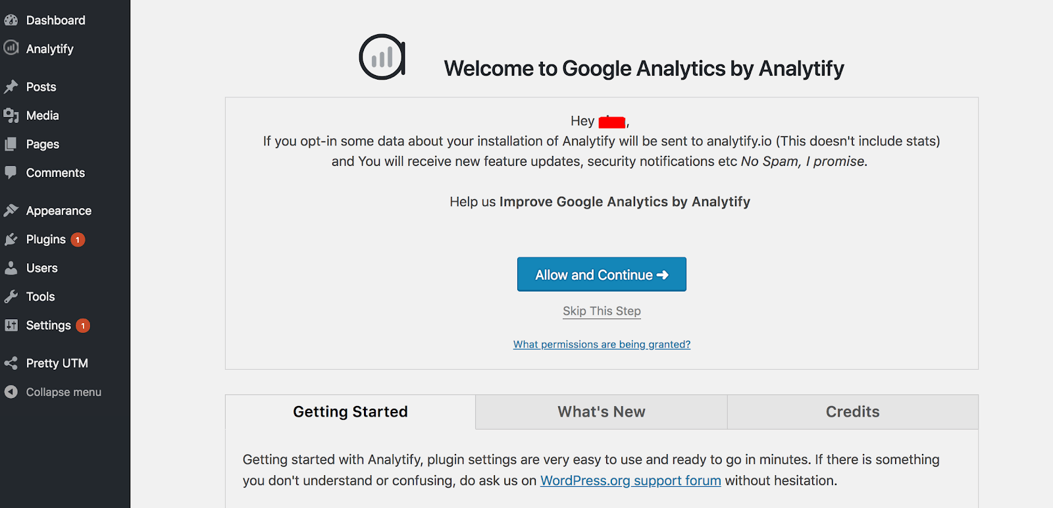
Task: Open the Dashboard via its gauge icon
Action: point(12,20)
